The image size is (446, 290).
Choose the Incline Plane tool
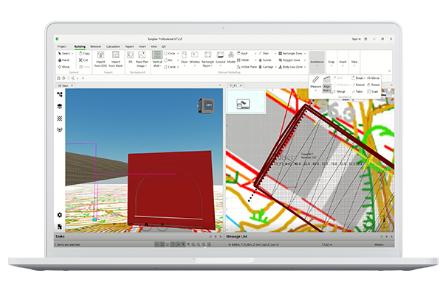(x=247, y=67)
